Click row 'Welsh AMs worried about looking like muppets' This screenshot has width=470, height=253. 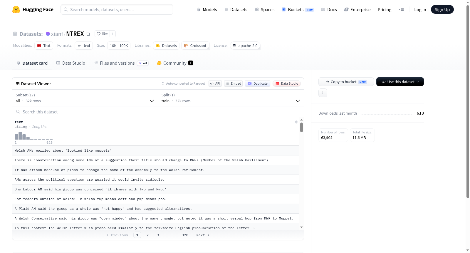pyautogui.click(x=156, y=150)
